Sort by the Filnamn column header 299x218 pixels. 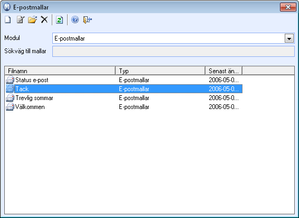point(60,71)
